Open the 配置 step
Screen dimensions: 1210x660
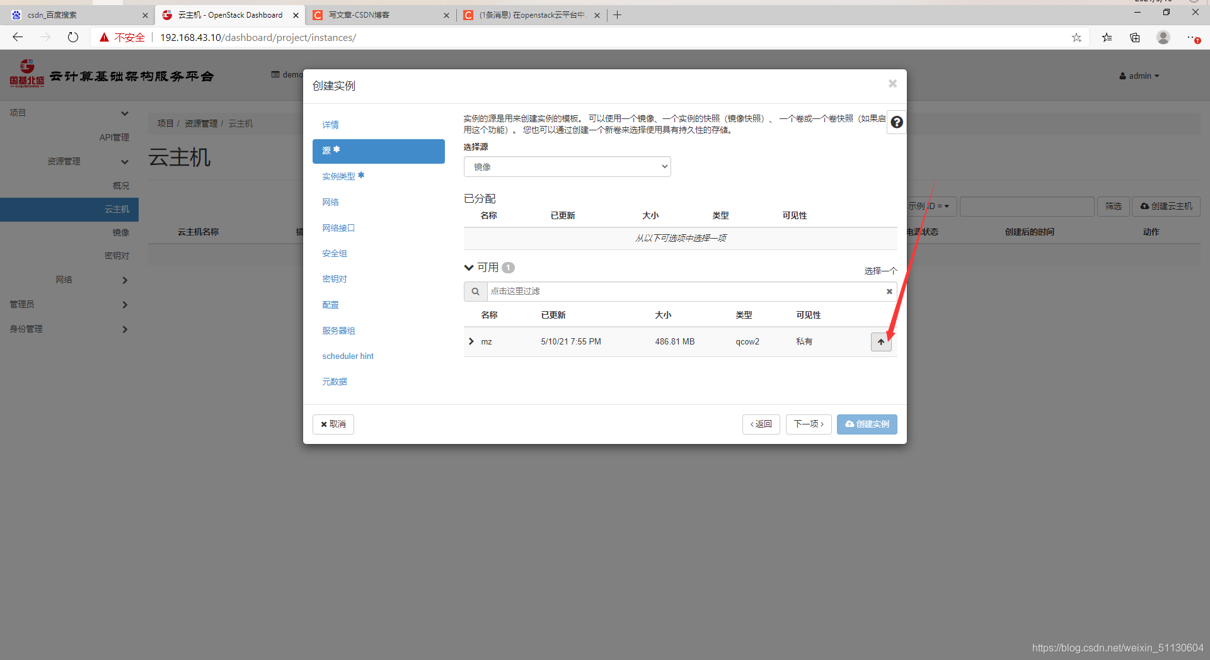[330, 305]
